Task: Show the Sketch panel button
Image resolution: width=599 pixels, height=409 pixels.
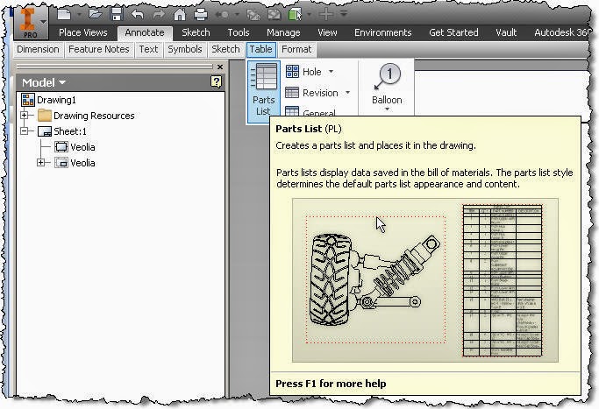Action: pyautogui.click(x=225, y=50)
